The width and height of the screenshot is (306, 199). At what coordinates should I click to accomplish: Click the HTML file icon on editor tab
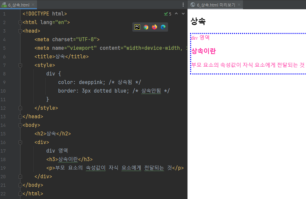4,5
